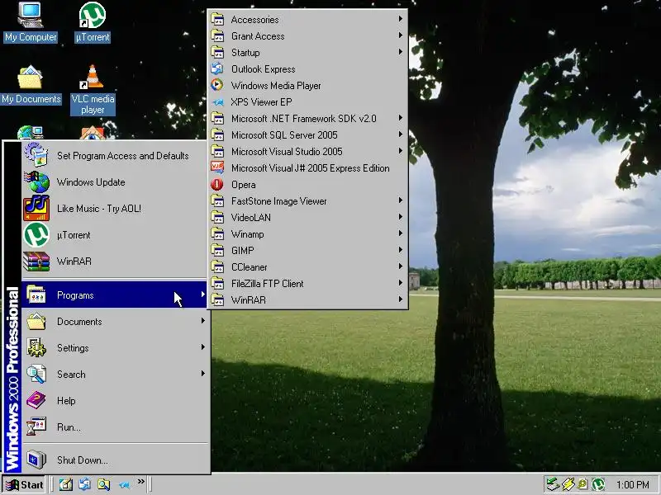Launch Outlook Express from Quick Launch
The image size is (661, 495).
coord(85,484)
